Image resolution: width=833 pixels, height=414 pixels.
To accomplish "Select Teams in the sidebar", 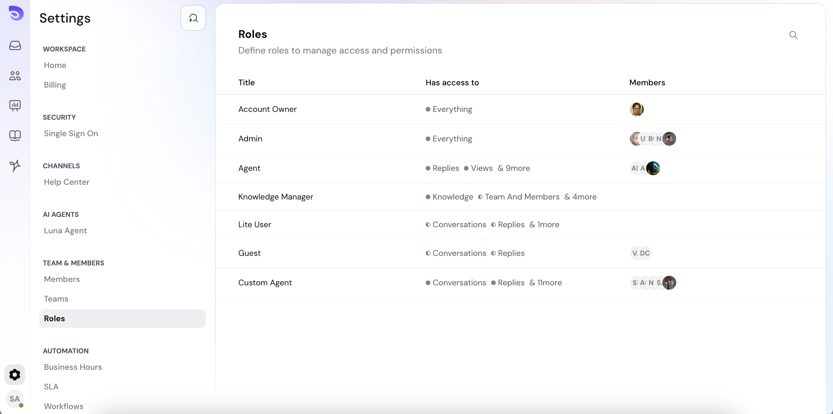I will click(56, 299).
